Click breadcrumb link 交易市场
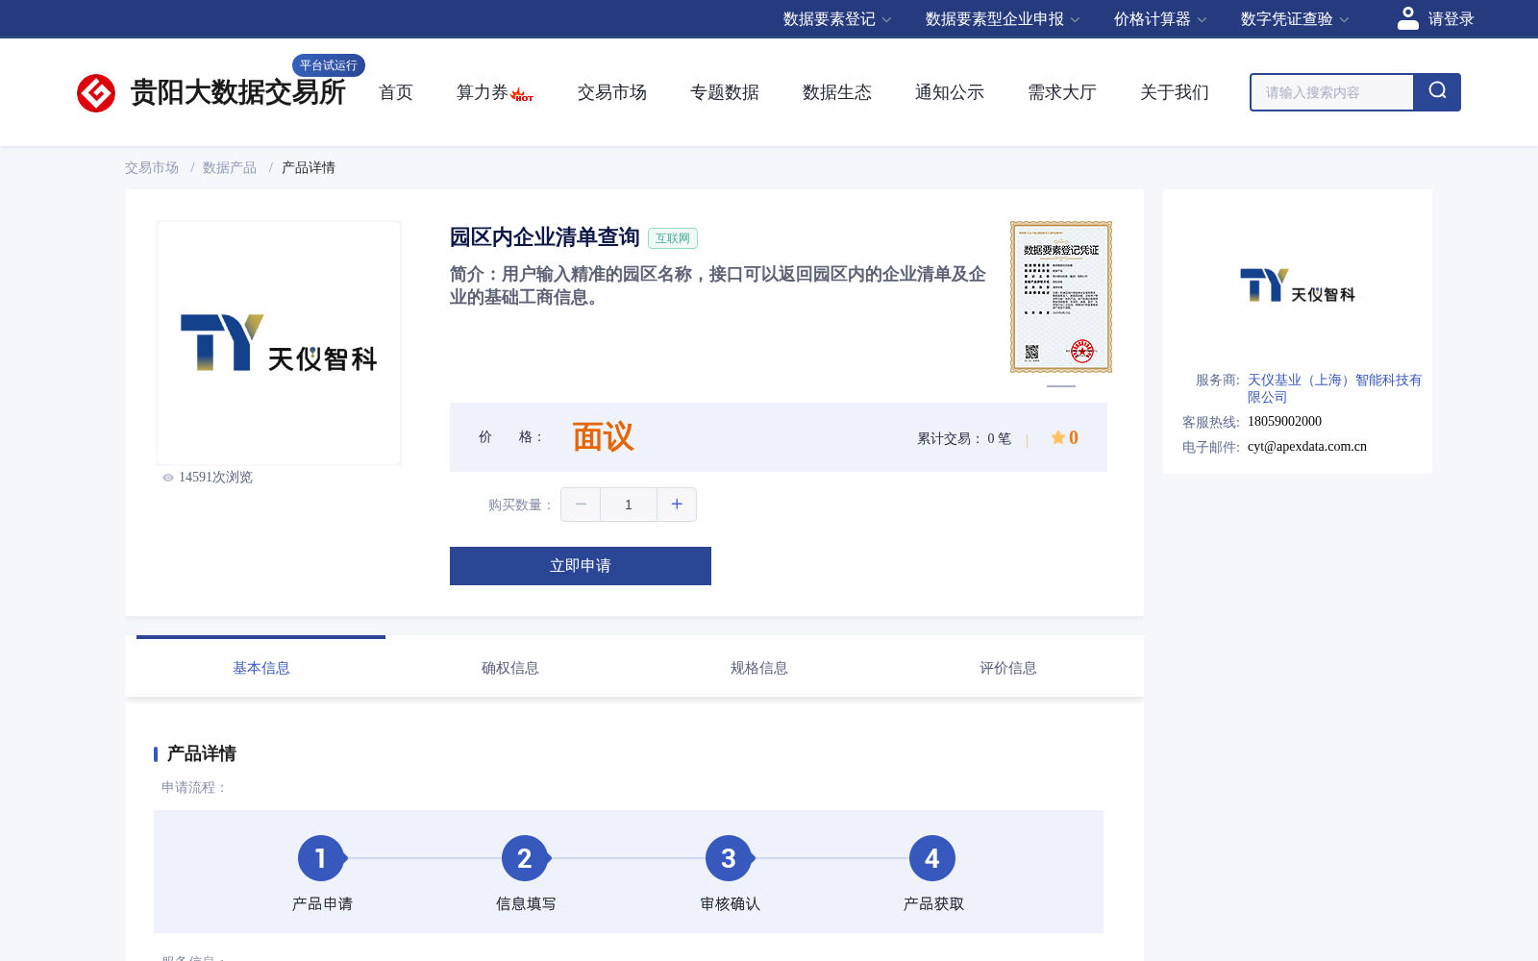The height and width of the screenshot is (961, 1538). [x=152, y=167]
